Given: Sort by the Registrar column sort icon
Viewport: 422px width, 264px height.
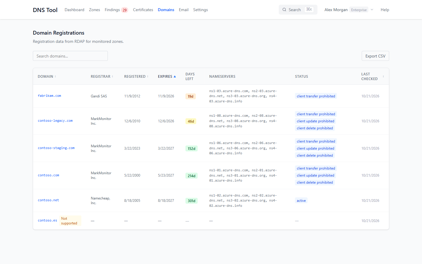Looking at the screenshot, I should coord(113,77).
